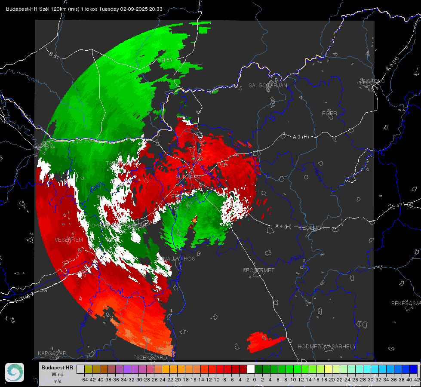Click the SZEKSZÁRD city label
This screenshot has height=387, width=421.
152,357
